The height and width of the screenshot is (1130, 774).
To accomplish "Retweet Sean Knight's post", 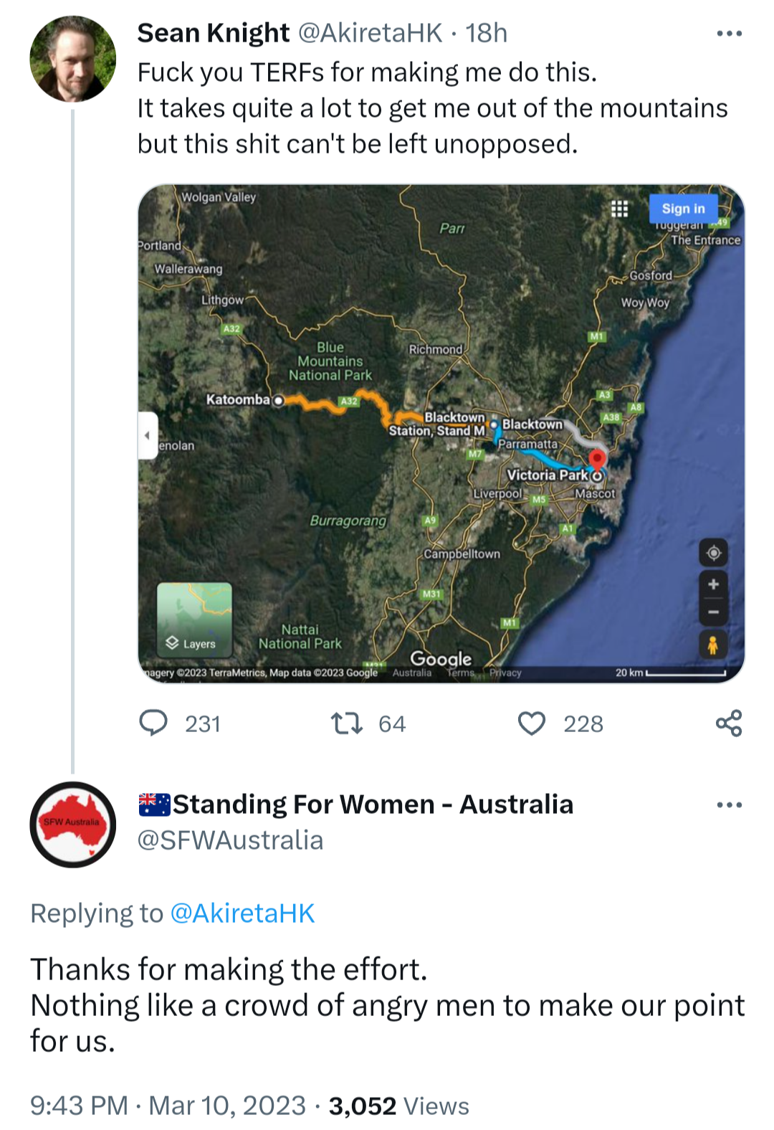I will click(347, 723).
